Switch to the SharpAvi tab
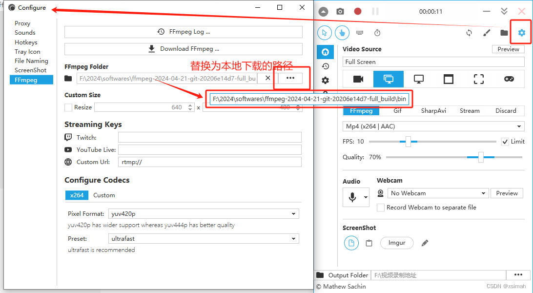The height and width of the screenshot is (293, 533). [433, 111]
